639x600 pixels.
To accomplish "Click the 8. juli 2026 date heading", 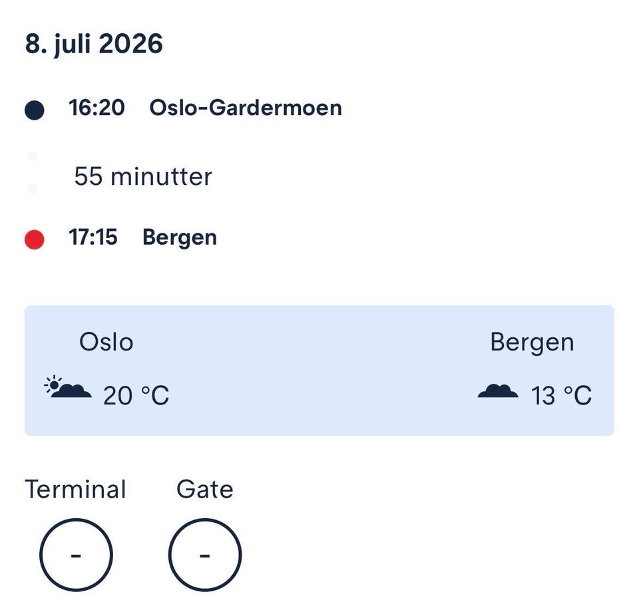I will click(94, 44).
